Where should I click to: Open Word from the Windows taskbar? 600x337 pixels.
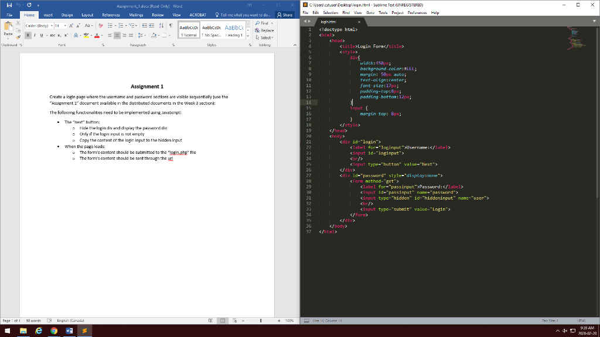[69, 331]
